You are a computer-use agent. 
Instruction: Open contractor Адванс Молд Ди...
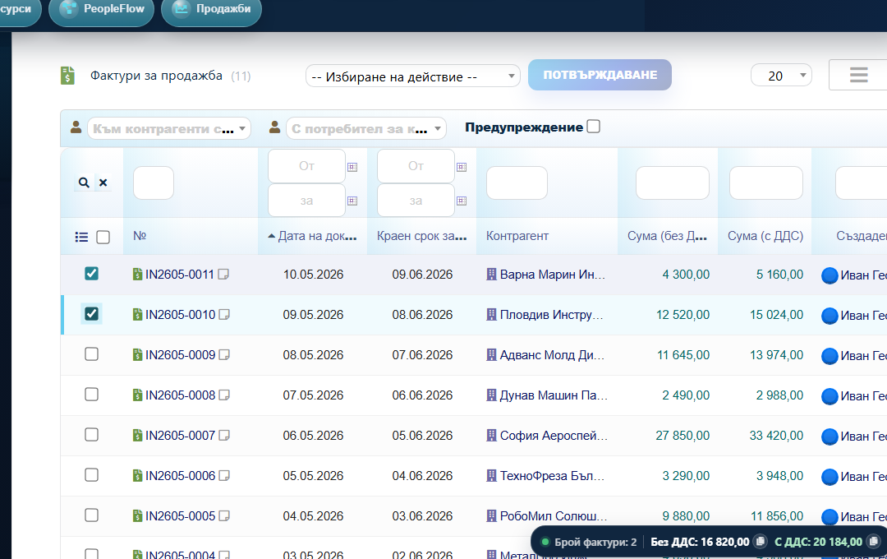tap(552, 355)
